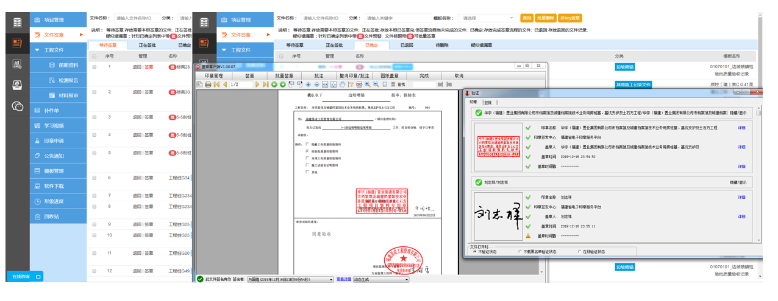Viewport: 778px width, 301px height.
Task: Open the file document icon in the viewer toolbar
Action: pos(199,85)
